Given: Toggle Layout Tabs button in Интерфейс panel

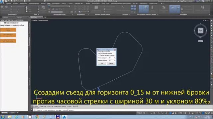Looking at the screenshot, I should pyautogui.click(x=178, y=9).
